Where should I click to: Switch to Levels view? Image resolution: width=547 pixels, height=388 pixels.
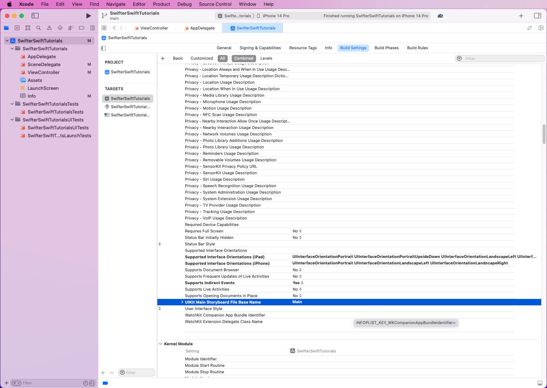coord(266,58)
